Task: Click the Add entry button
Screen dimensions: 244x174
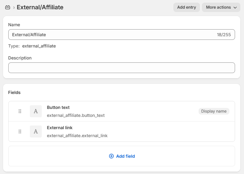Action: click(x=186, y=7)
